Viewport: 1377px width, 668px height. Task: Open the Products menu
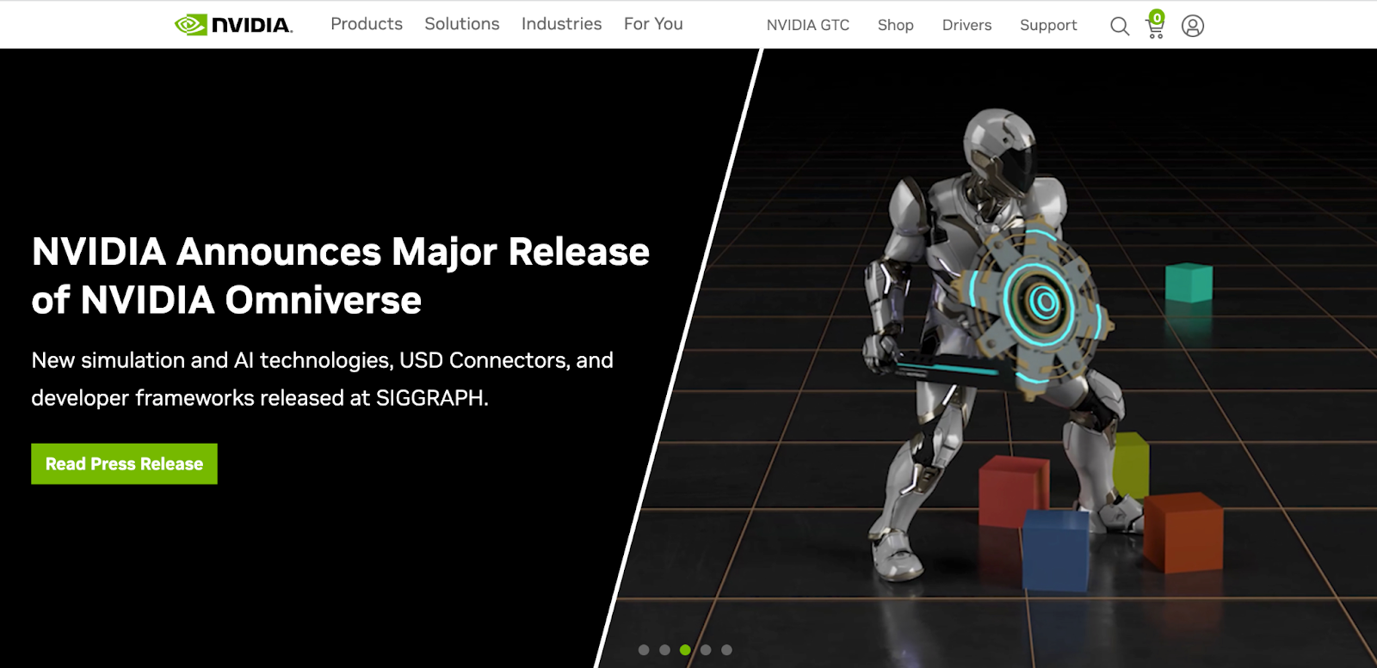pyautogui.click(x=367, y=24)
